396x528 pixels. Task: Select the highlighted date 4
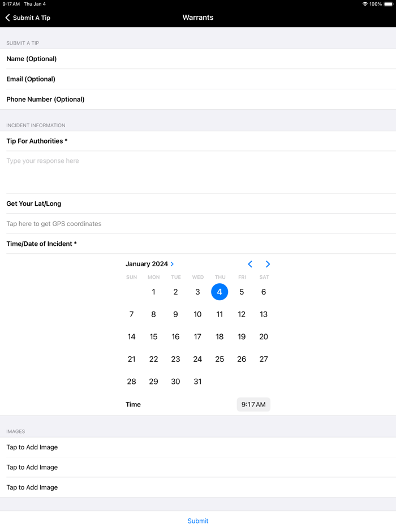pyautogui.click(x=219, y=292)
